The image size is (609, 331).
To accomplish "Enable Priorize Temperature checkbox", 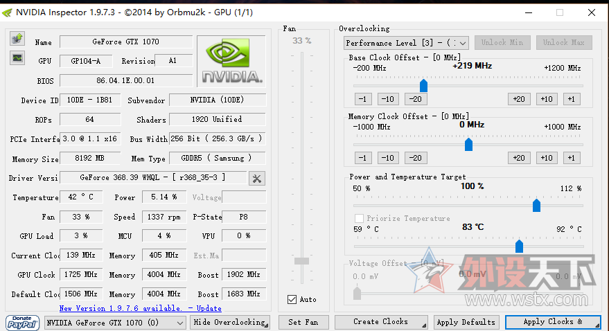I will [x=359, y=218].
